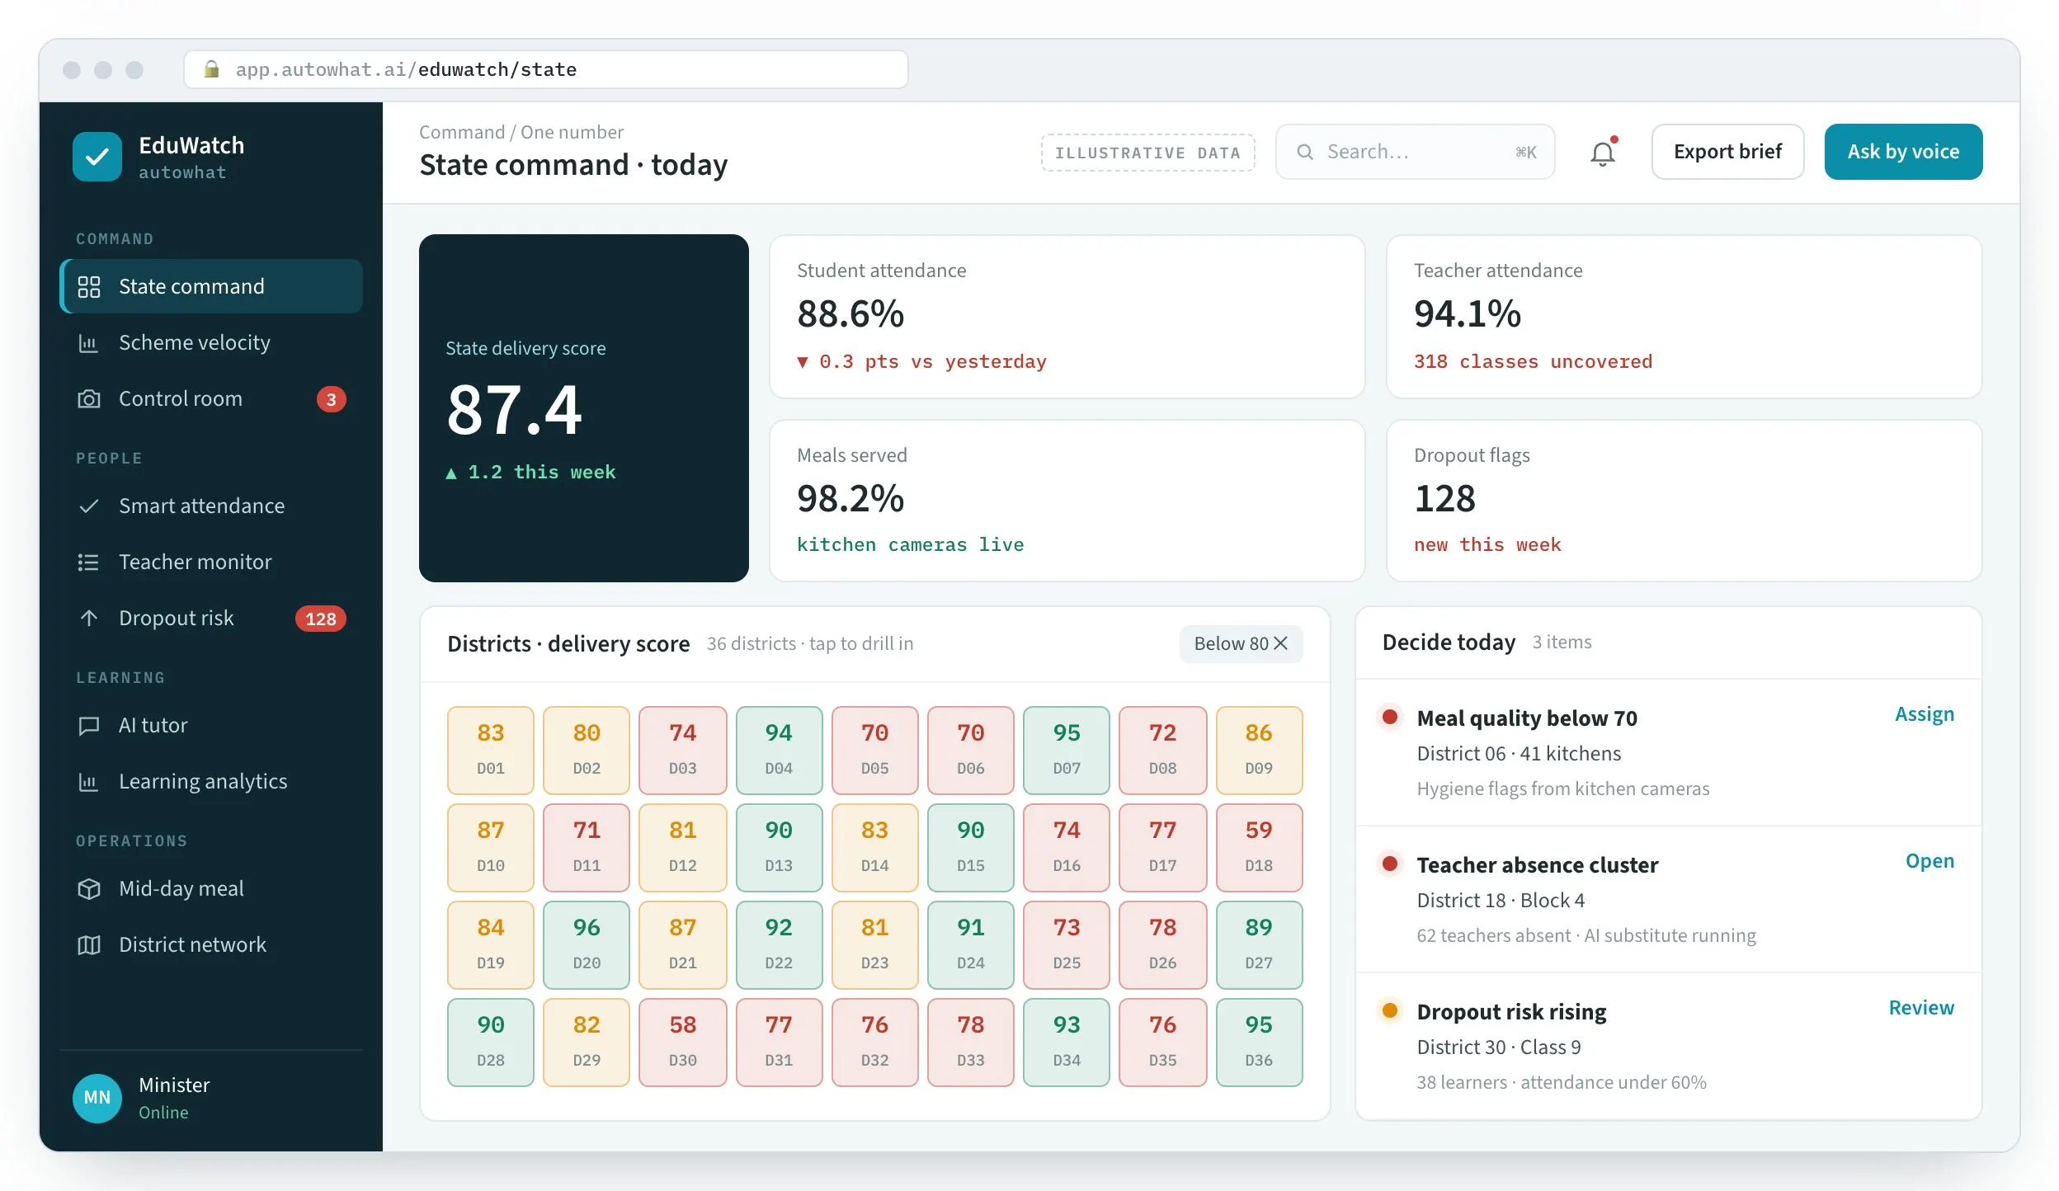Viewport: 2059px width, 1191px height.
Task: Click the Mid-day meal box icon
Action: coord(88,889)
